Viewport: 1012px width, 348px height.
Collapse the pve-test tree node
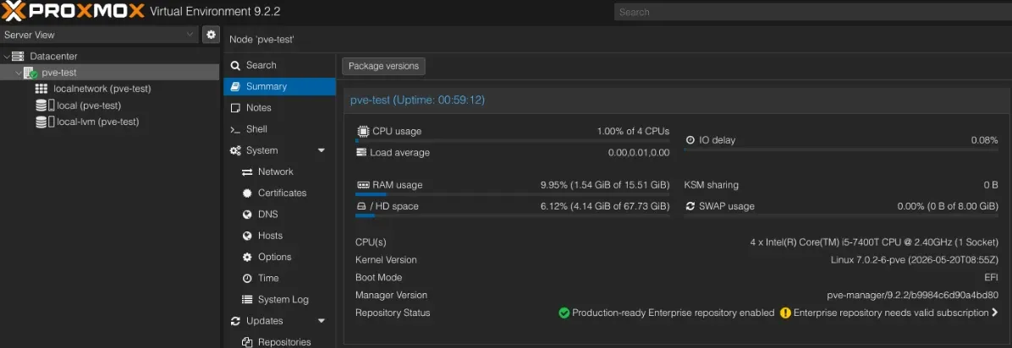[x=19, y=73]
